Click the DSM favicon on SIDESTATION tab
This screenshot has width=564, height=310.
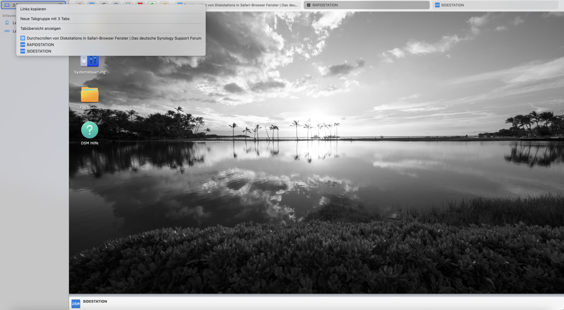coord(437,5)
